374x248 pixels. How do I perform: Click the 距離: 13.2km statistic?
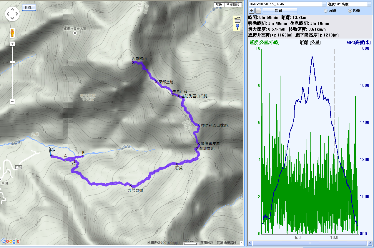coord(294,17)
